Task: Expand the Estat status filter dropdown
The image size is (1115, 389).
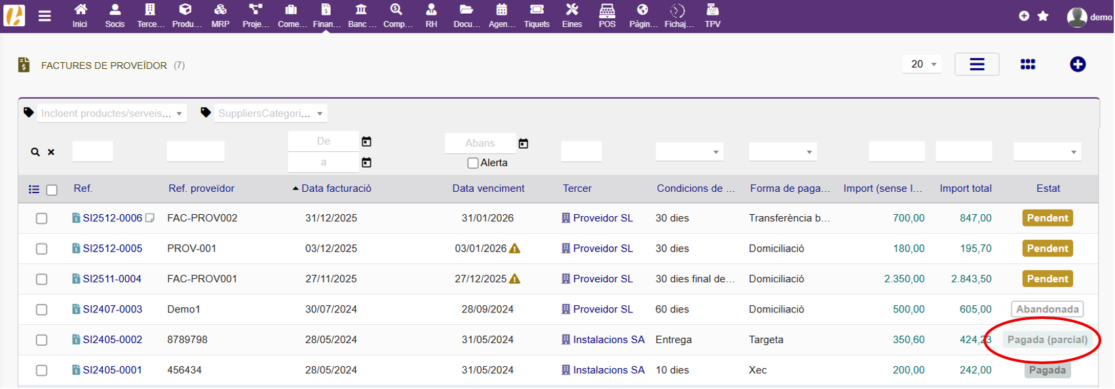Action: pos(1046,152)
